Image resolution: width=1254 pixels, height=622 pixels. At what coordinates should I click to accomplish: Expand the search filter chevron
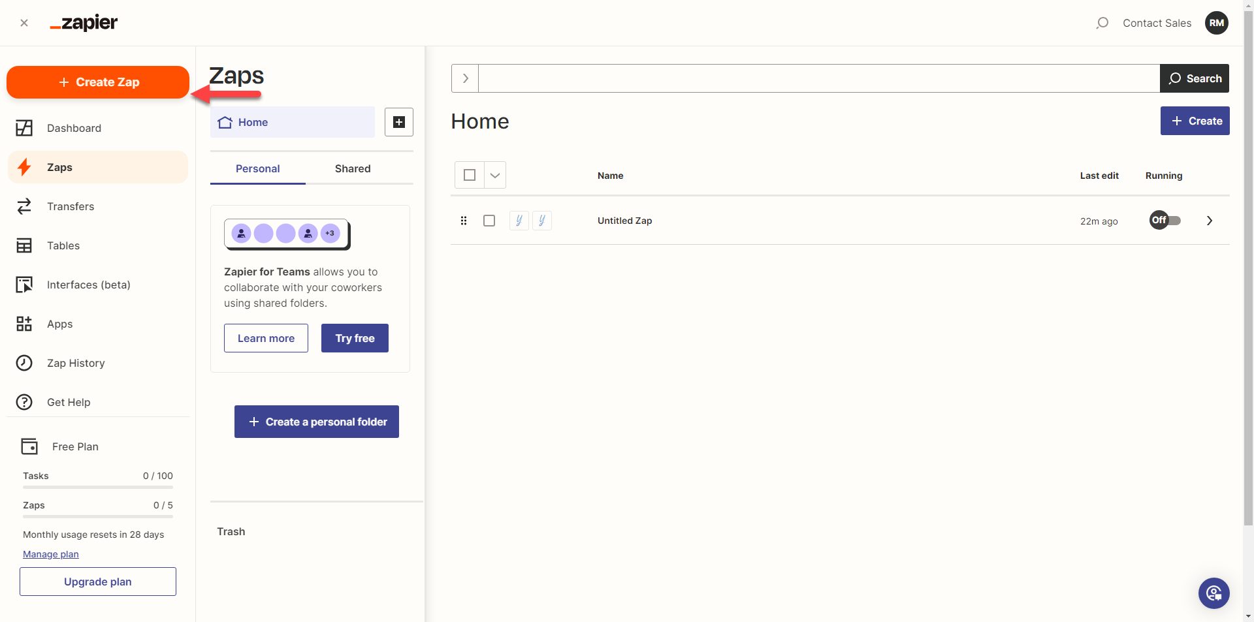coord(465,78)
